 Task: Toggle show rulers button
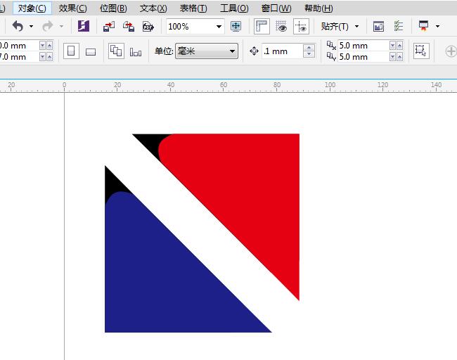(262, 27)
